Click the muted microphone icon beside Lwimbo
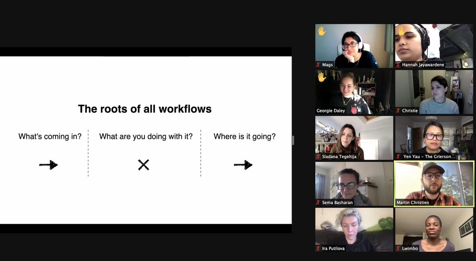This screenshot has height=261, width=476. tap(398, 248)
